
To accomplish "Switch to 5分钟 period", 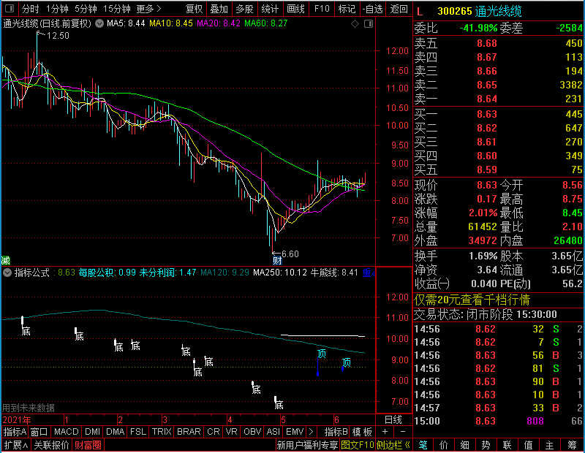I will pyautogui.click(x=86, y=9).
